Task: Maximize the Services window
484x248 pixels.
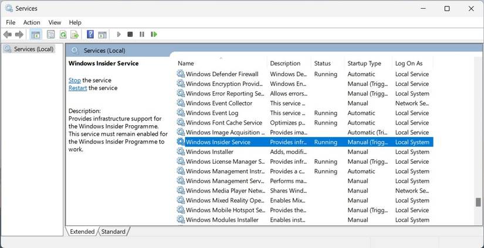Action: (x=446, y=9)
